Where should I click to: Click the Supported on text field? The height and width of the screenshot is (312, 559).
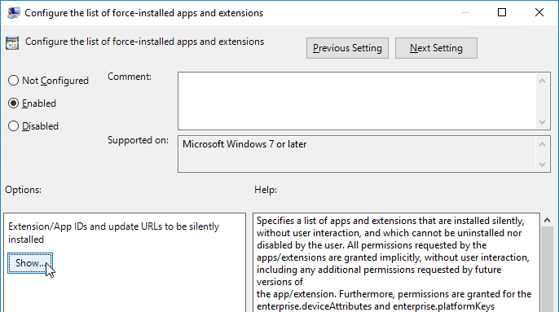357,154
